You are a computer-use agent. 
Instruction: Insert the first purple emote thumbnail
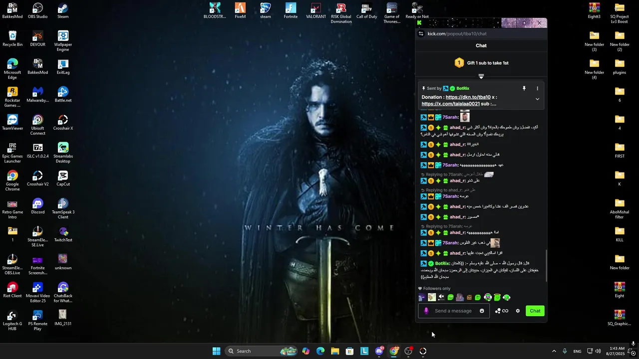click(x=422, y=297)
